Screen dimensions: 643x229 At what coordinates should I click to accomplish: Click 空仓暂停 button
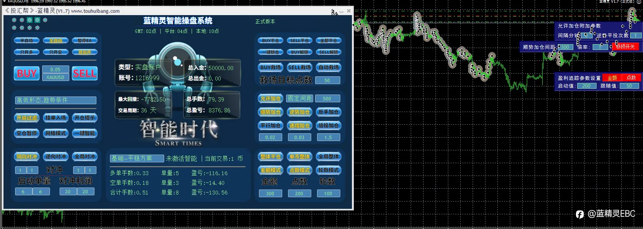(27, 133)
